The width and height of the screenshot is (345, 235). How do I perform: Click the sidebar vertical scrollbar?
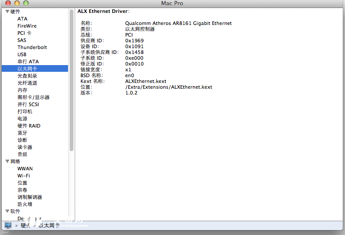[71, 80]
